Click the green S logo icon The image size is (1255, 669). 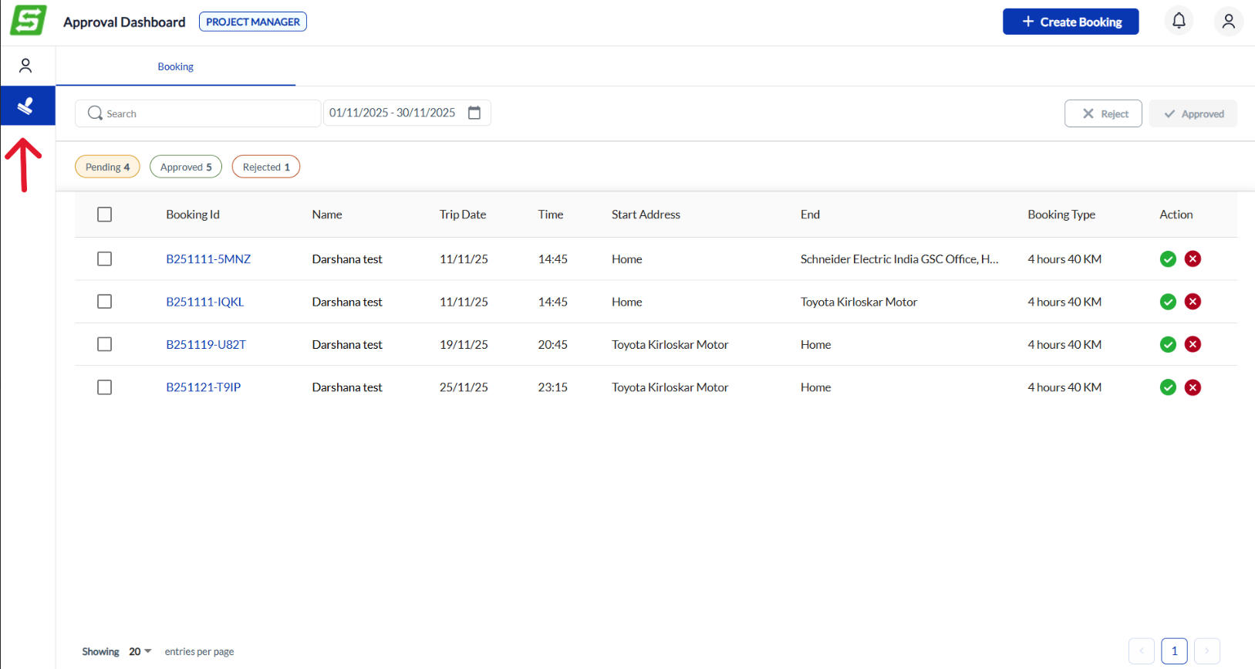coord(28,21)
